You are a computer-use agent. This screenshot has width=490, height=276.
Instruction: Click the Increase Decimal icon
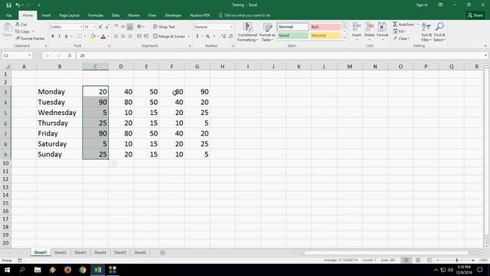tap(224, 36)
